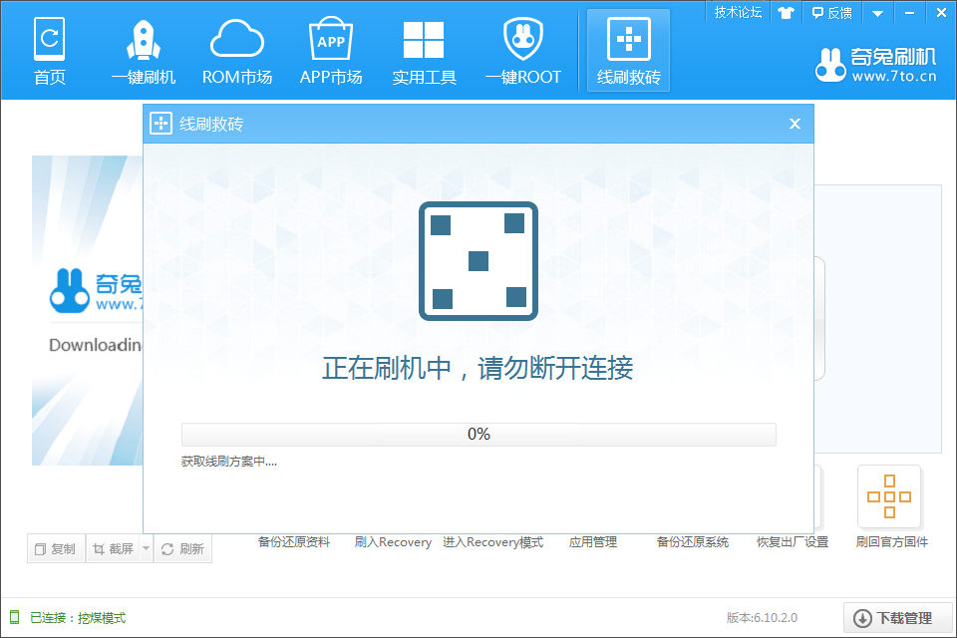Click the 反馈 feedback button
957x638 pixels.
(x=832, y=13)
